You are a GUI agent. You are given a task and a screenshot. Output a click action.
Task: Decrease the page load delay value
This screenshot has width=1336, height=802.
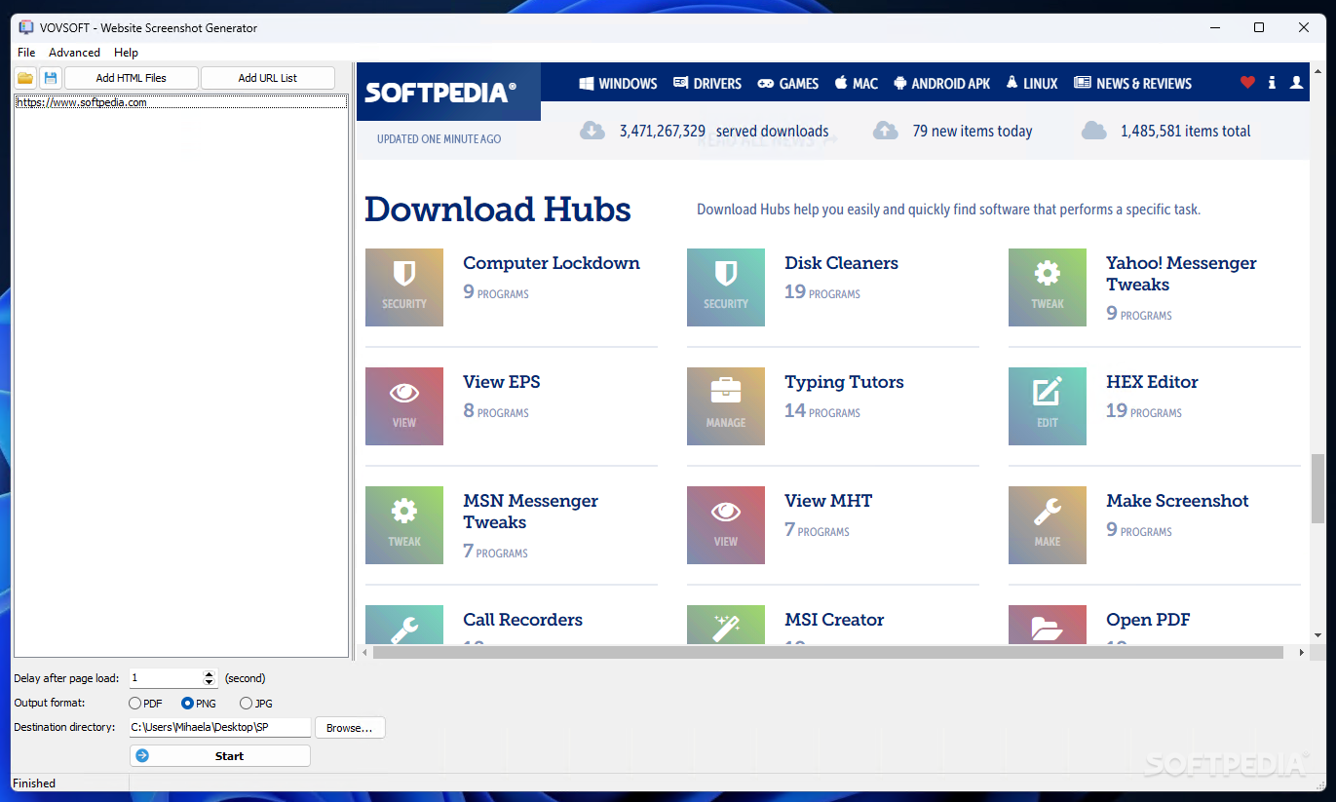coord(209,682)
